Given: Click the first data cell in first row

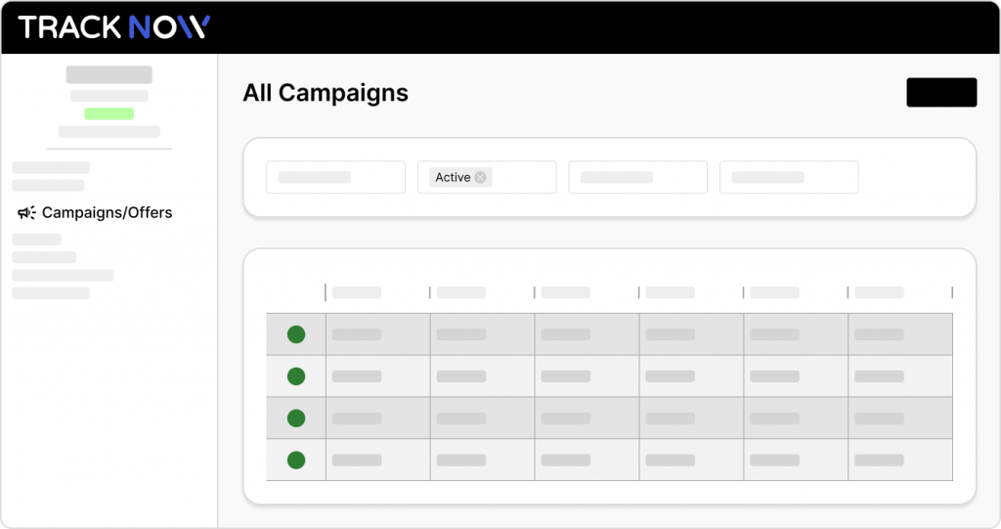Looking at the screenshot, I should pos(378,334).
